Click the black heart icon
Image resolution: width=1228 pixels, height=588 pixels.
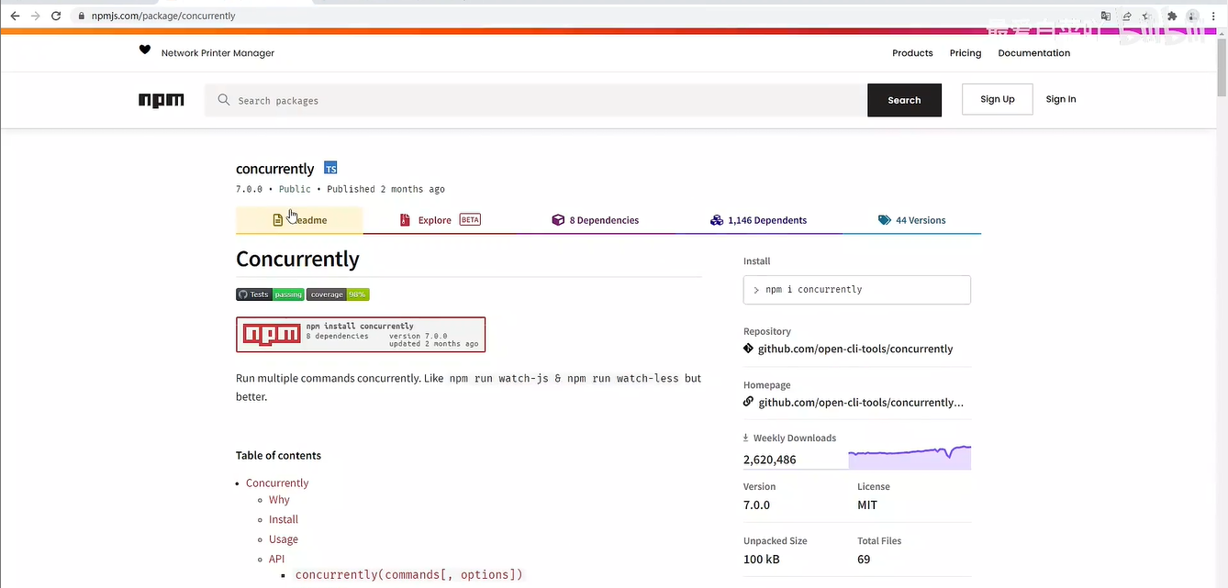(x=144, y=50)
